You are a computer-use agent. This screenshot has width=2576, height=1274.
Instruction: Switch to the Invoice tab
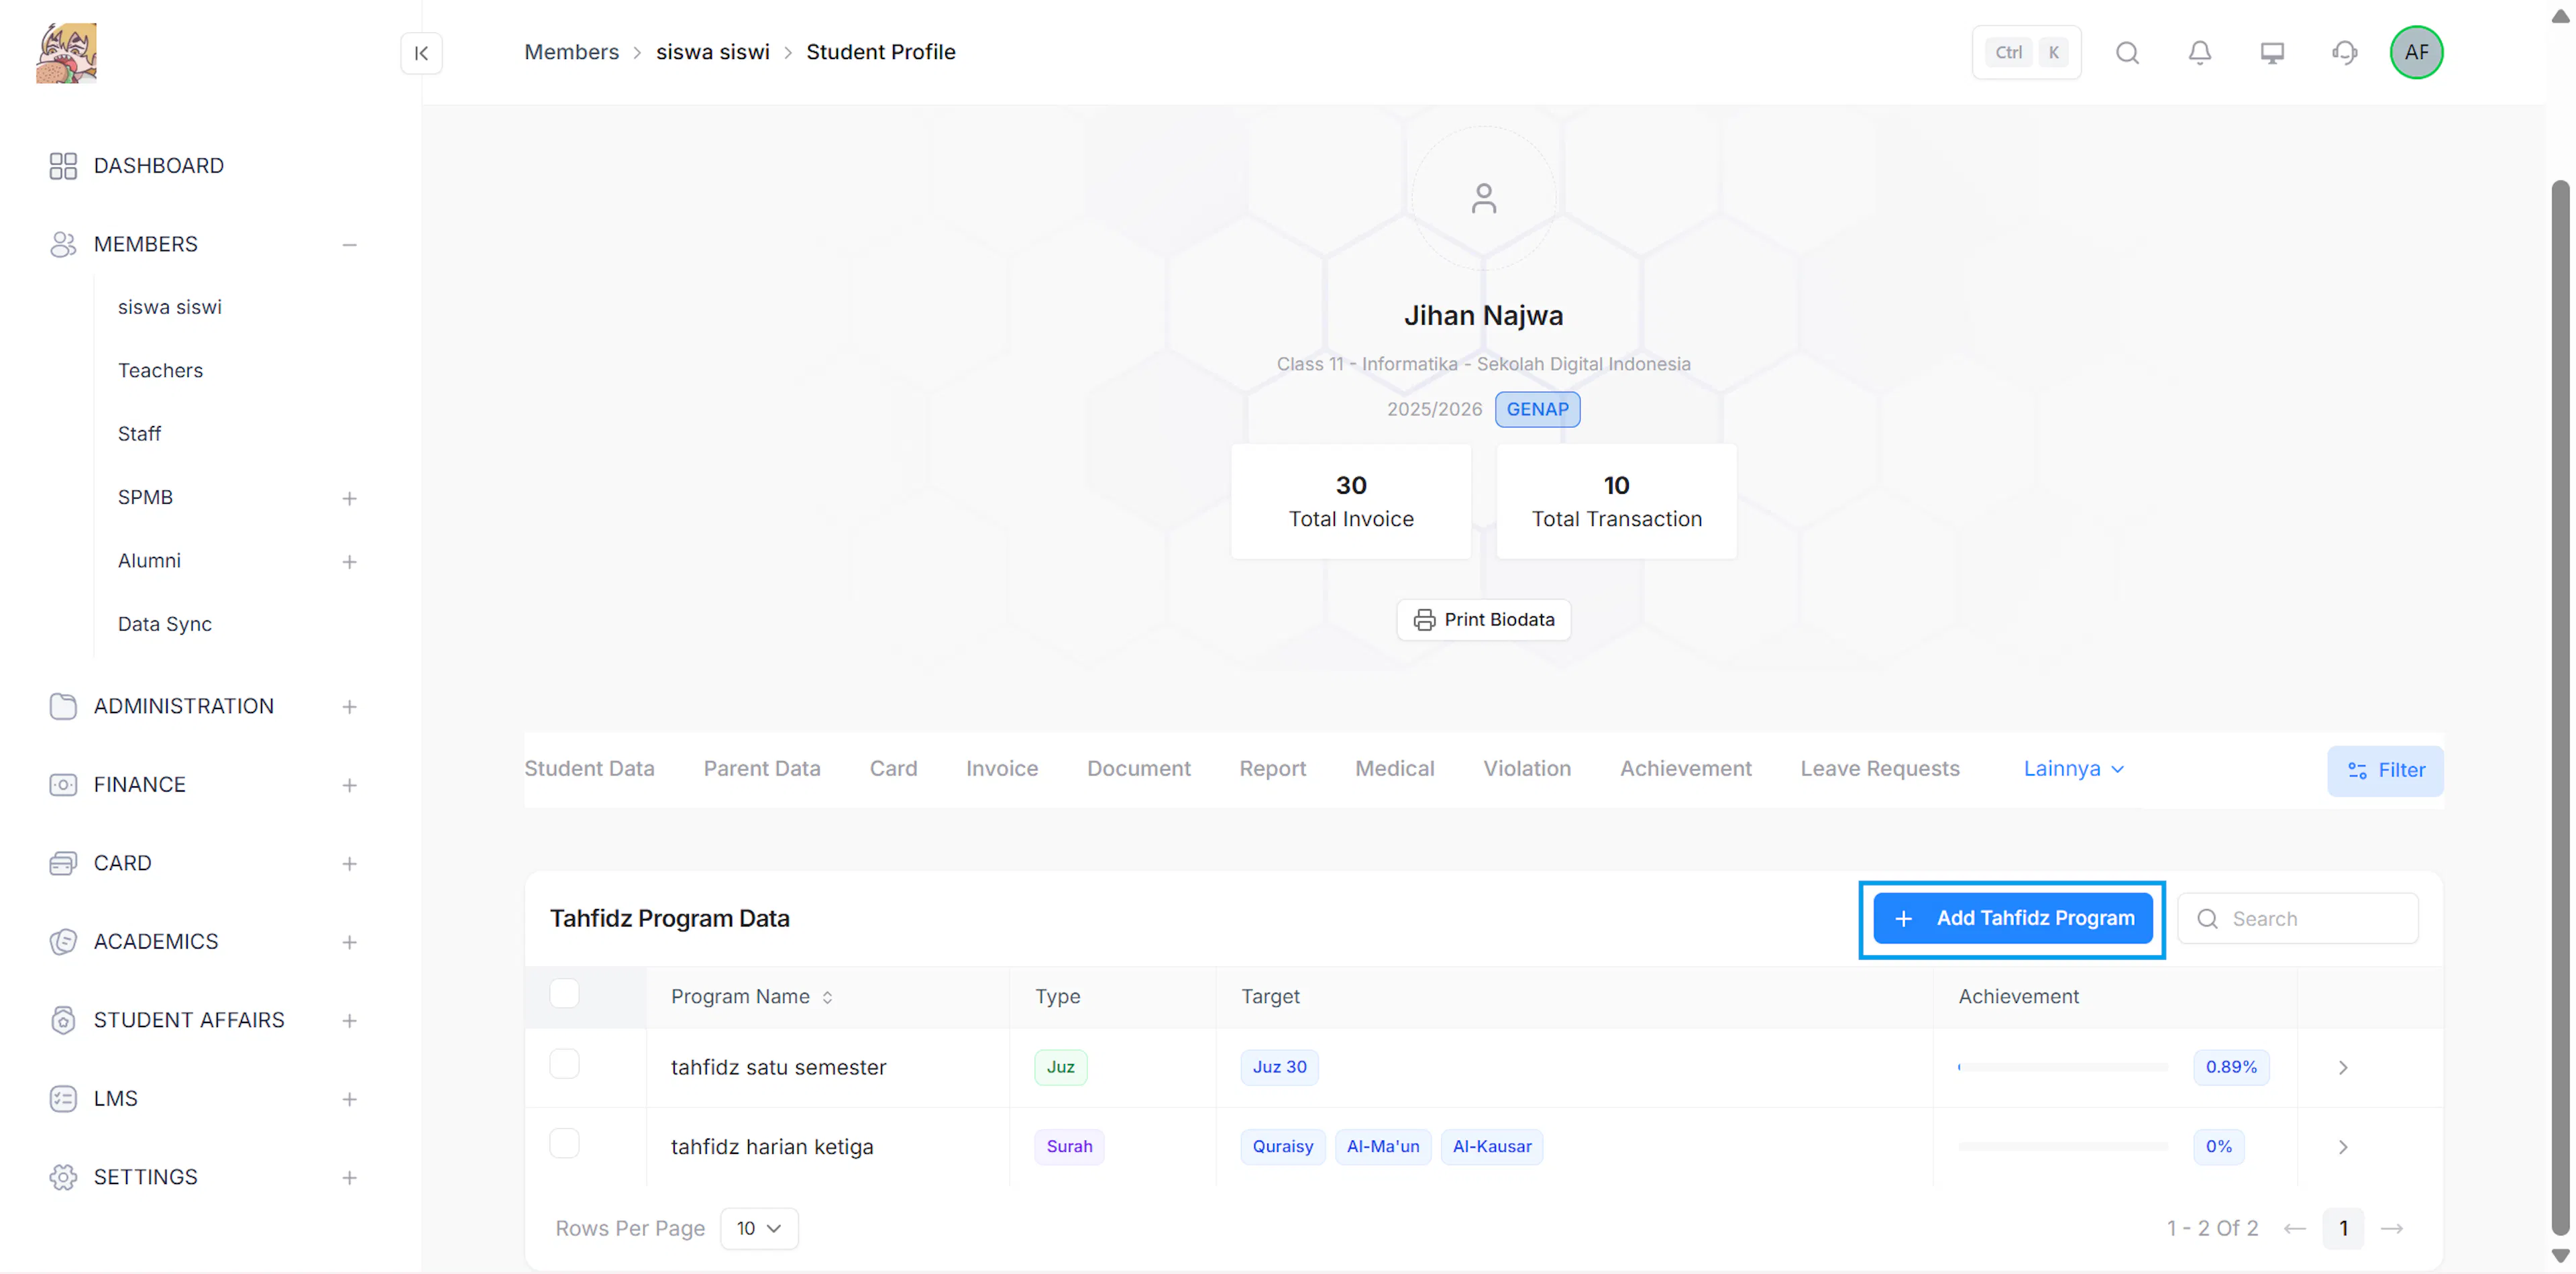tap(1002, 769)
